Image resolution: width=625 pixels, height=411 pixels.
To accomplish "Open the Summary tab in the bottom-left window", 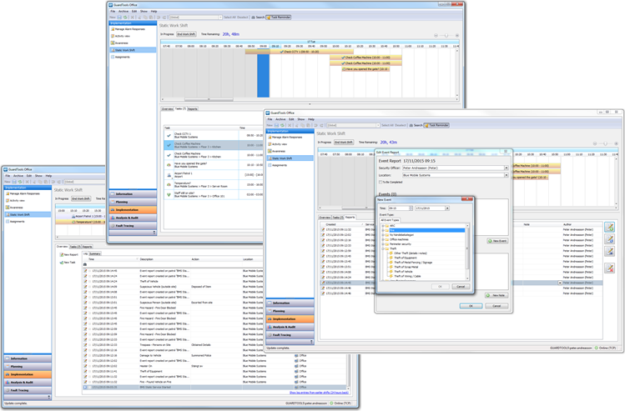I will pos(95,253).
